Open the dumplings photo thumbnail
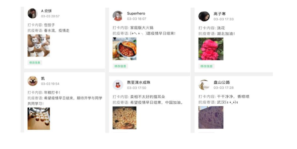 39,46
